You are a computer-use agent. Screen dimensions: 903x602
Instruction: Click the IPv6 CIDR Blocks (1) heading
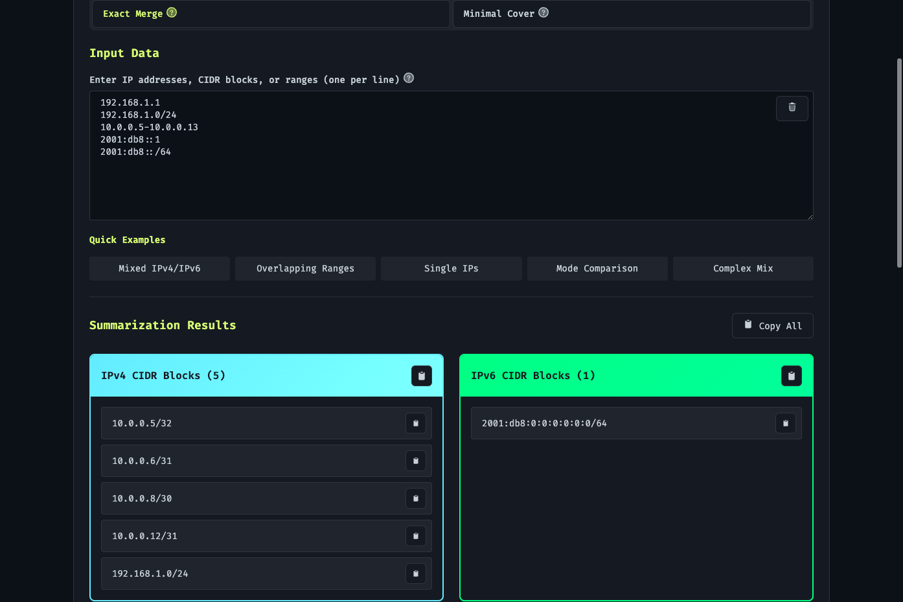(533, 376)
